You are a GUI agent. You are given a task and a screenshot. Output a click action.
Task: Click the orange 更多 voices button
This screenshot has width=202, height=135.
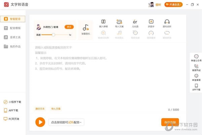coord(69,27)
